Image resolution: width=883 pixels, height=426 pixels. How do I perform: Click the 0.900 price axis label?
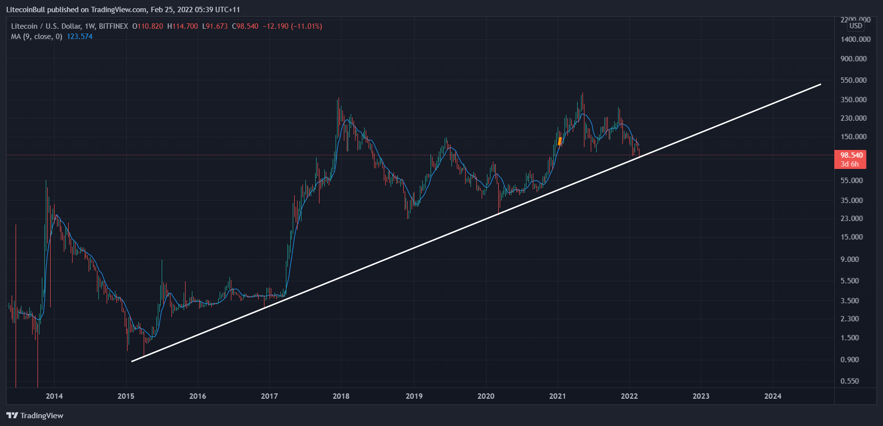(850, 359)
